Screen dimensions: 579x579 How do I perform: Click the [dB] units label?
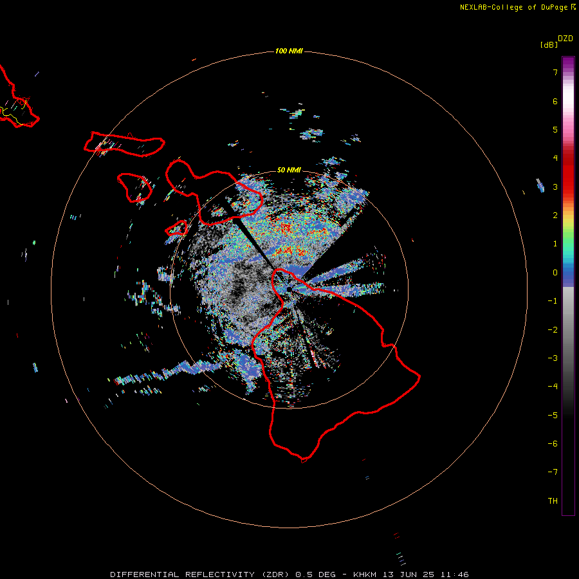tap(549, 44)
